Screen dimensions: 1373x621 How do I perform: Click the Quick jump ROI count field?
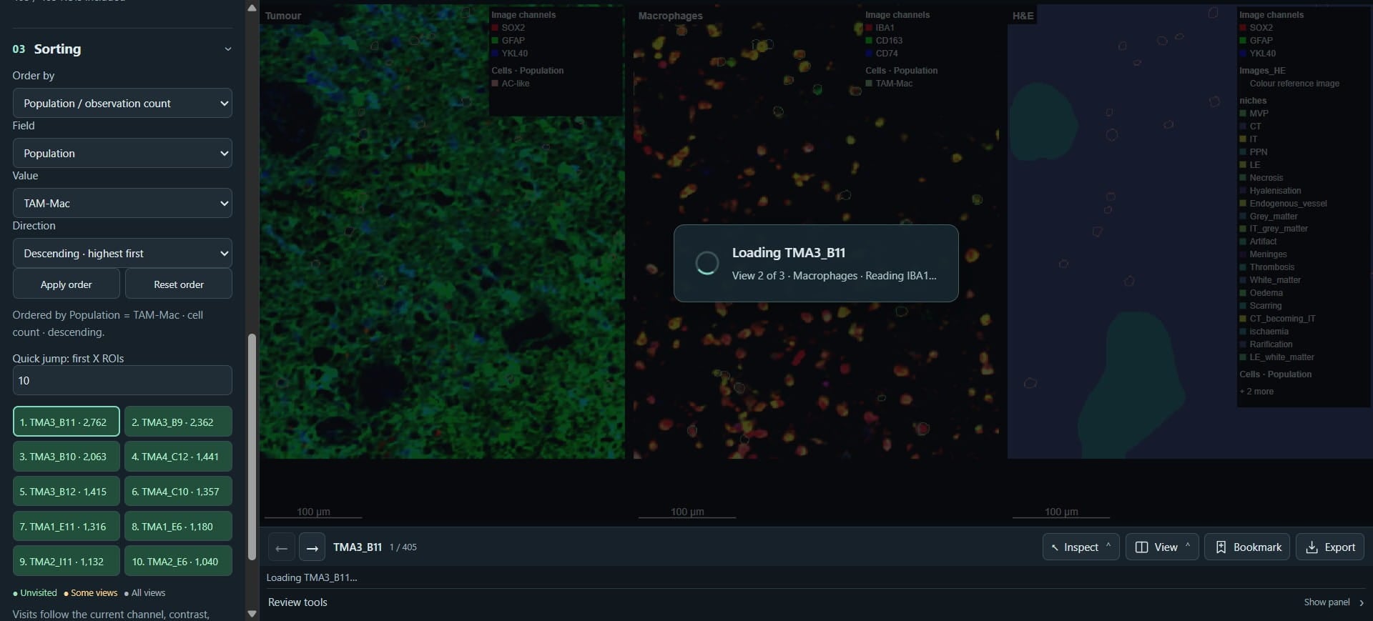point(122,380)
